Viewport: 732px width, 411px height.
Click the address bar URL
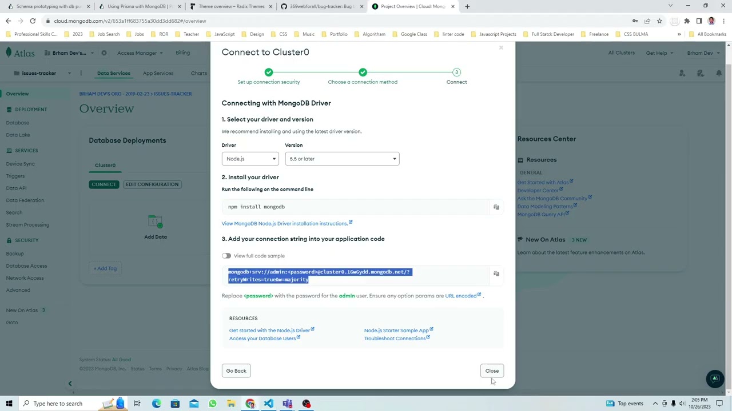pyautogui.click(x=130, y=21)
